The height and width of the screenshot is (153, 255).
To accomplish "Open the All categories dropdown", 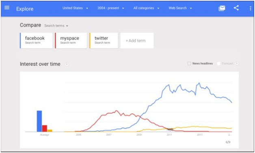I will (146, 8).
